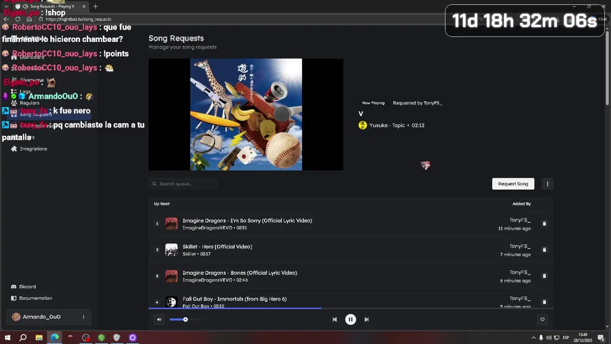
Task: Open Logs in the sidebar
Action: pyautogui.click(x=25, y=92)
